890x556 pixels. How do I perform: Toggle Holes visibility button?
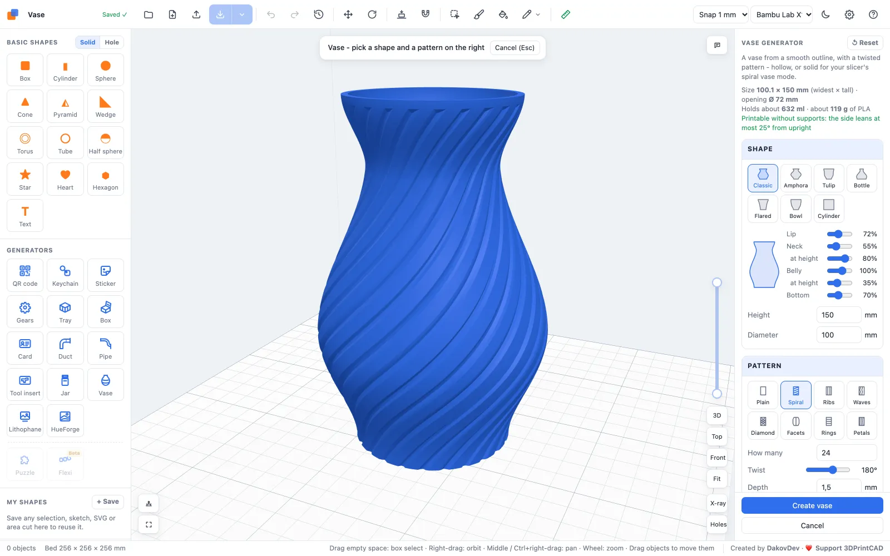click(718, 524)
